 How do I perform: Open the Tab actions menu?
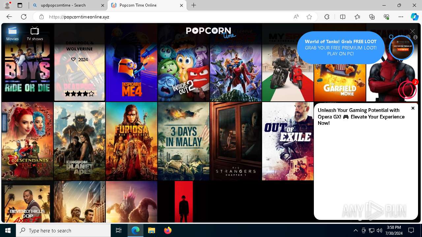[20, 5]
